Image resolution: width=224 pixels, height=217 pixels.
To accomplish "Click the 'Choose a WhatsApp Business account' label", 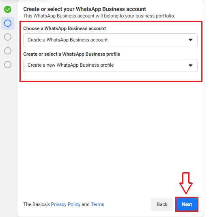I will 65,28.
